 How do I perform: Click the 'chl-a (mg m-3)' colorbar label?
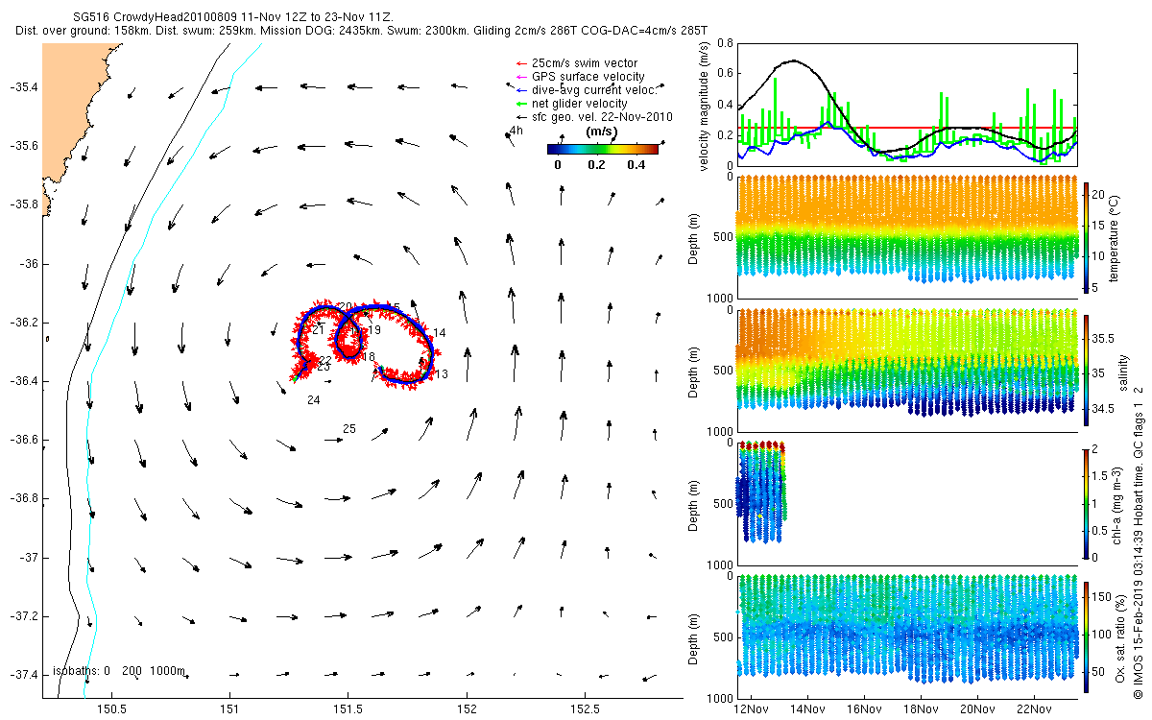[x=1118, y=503]
